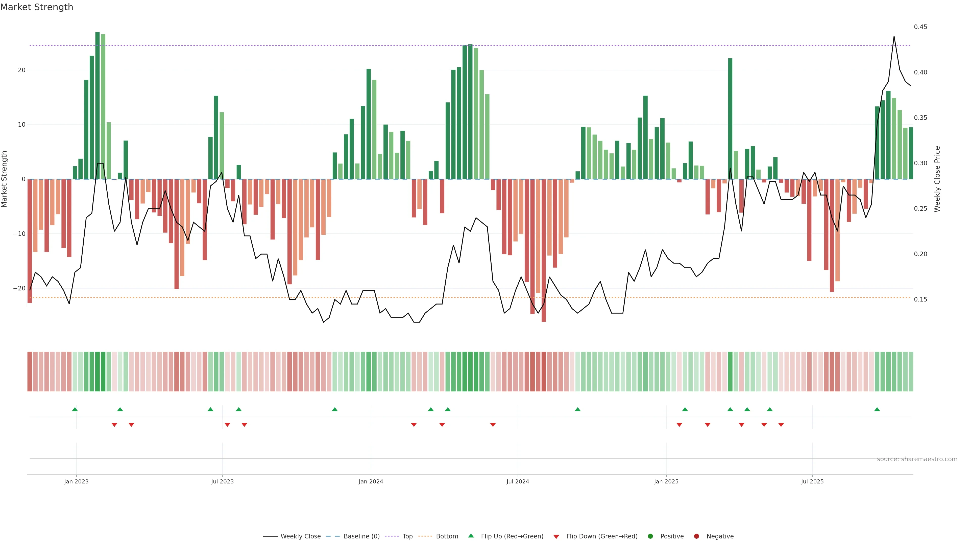Click Positive green circle legend icon
970x545 pixels.
(x=650, y=536)
